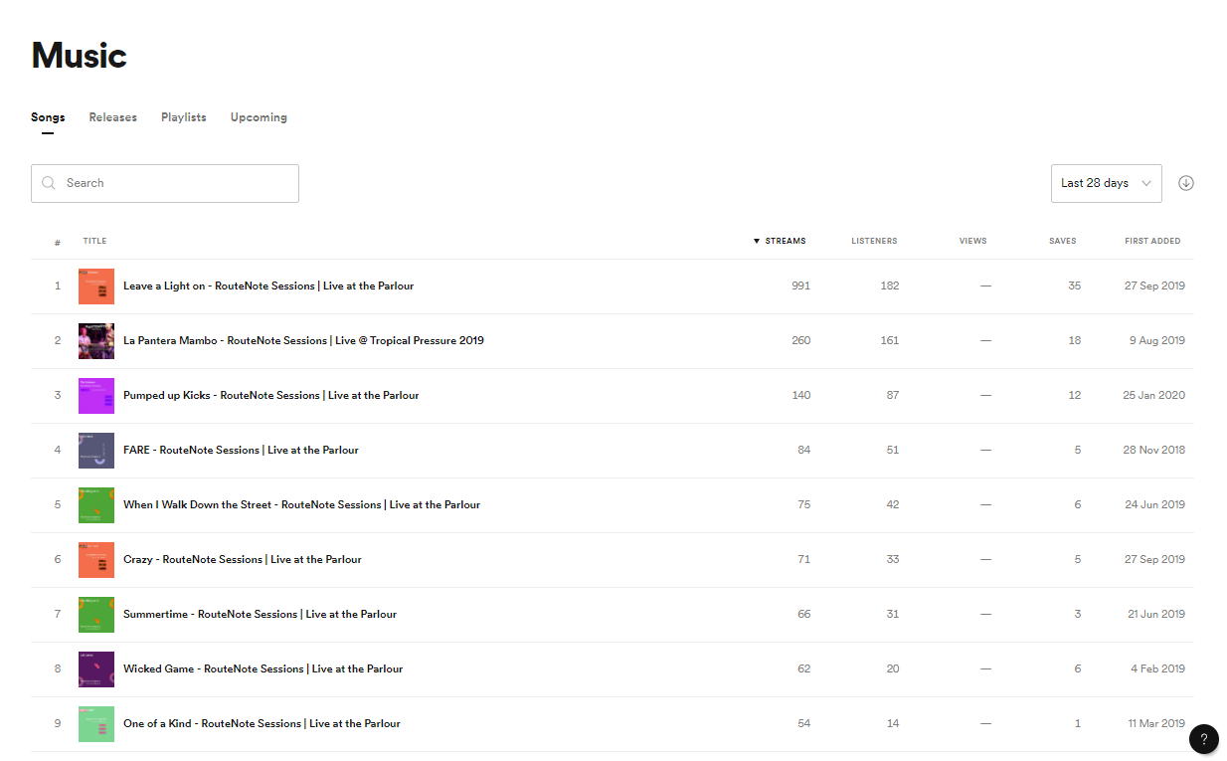
Task: Click the sort arrow beside STREAMS
Action: [x=757, y=241]
